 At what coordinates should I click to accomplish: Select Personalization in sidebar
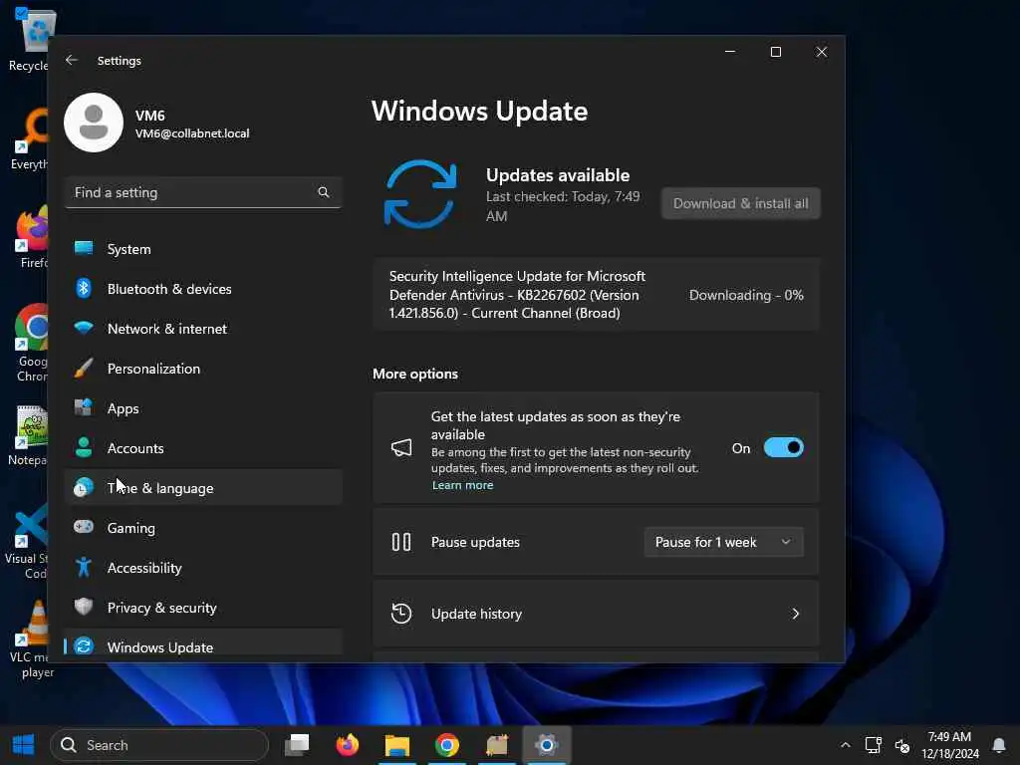[203, 369]
